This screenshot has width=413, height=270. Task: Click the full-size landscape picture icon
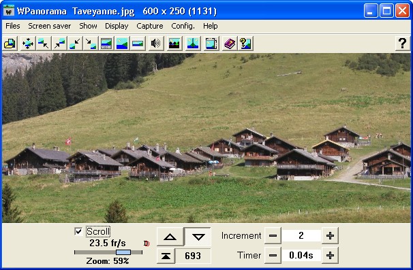tap(122, 44)
